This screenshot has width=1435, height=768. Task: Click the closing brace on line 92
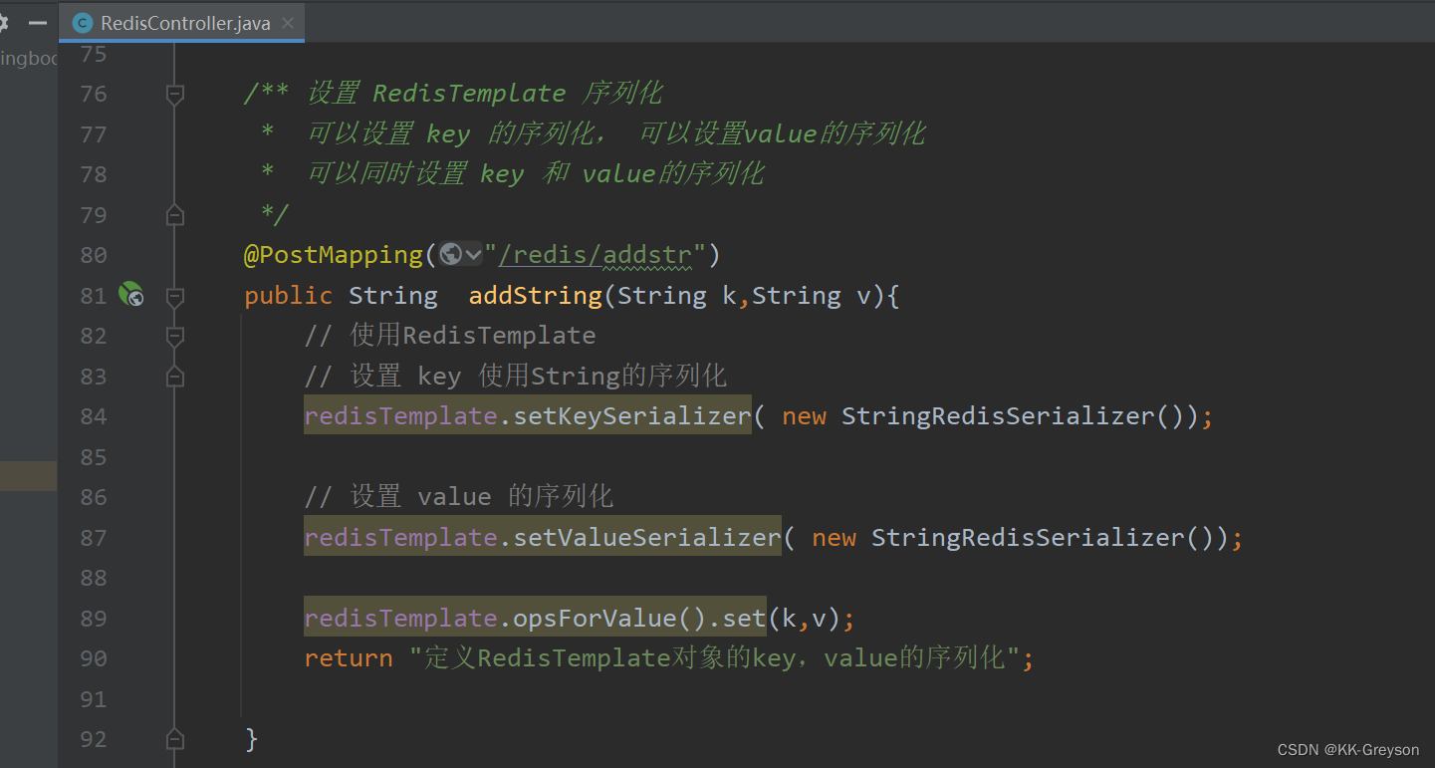(x=251, y=739)
